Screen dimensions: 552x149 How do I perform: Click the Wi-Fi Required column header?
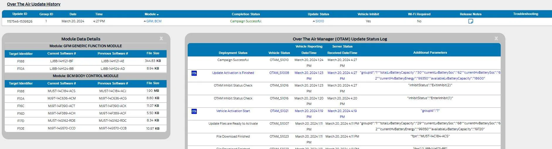pyautogui.click(x=419, y=14)
